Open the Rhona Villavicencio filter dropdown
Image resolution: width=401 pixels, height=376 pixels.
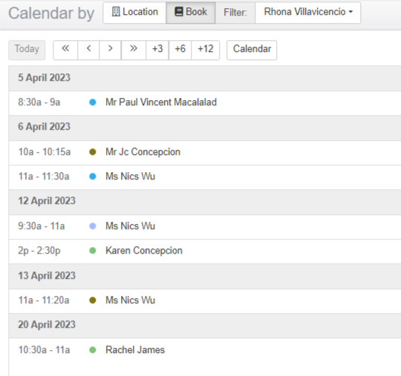[308, 13]
